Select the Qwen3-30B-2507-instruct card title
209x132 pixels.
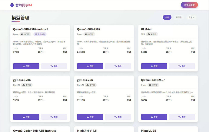[x=30, y=29]
